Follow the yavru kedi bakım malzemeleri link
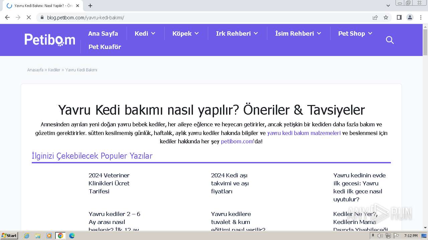The width and height of the screenshot is (428, 240). click(304, 133)
